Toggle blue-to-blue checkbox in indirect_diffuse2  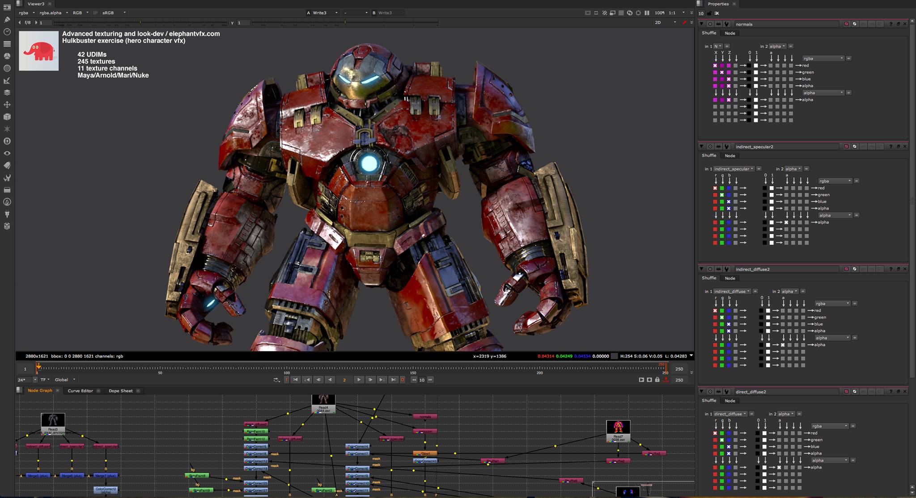point(729,324)
